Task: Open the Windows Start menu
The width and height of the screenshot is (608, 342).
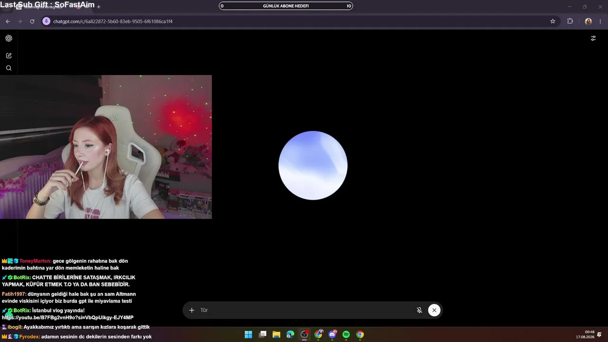Action: tap(248, 334)
